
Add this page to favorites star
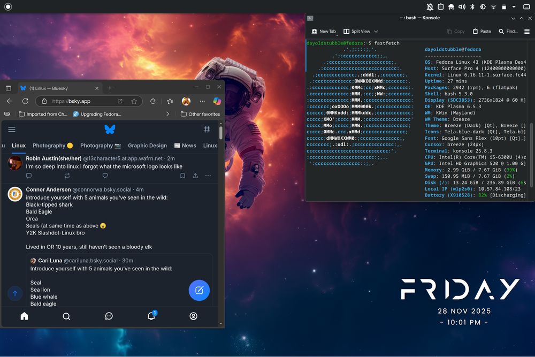click(134, 101)
